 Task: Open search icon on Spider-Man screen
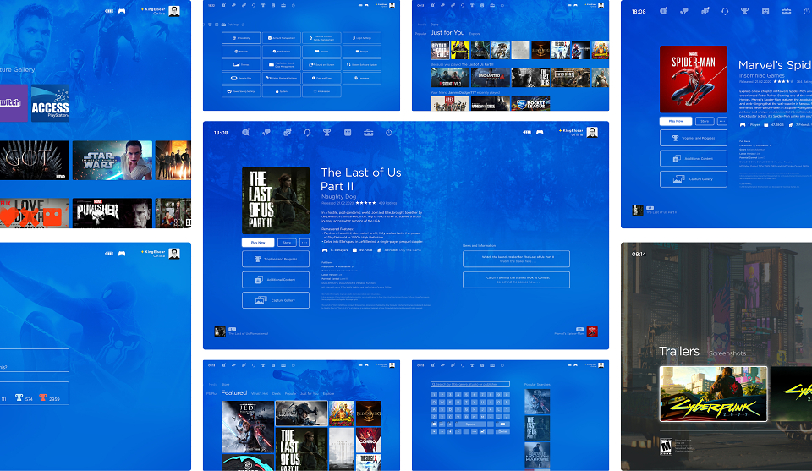click(x=663, y=11)
